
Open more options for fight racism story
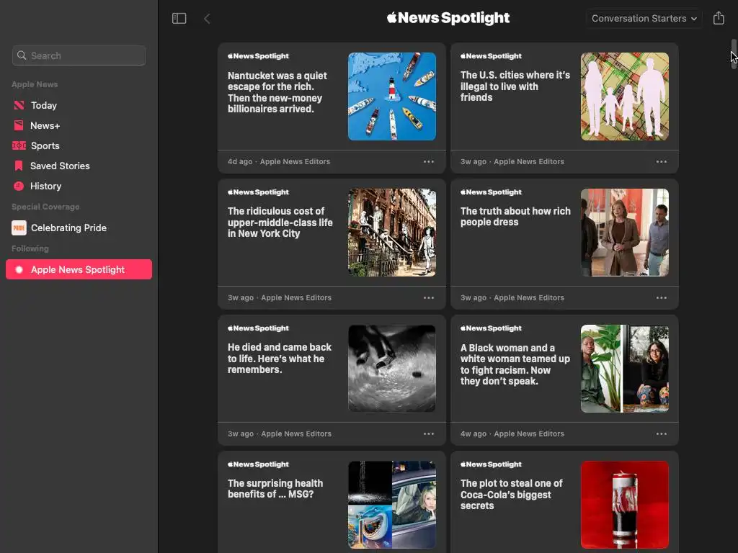pyautogui.click(x=662, y=433)
